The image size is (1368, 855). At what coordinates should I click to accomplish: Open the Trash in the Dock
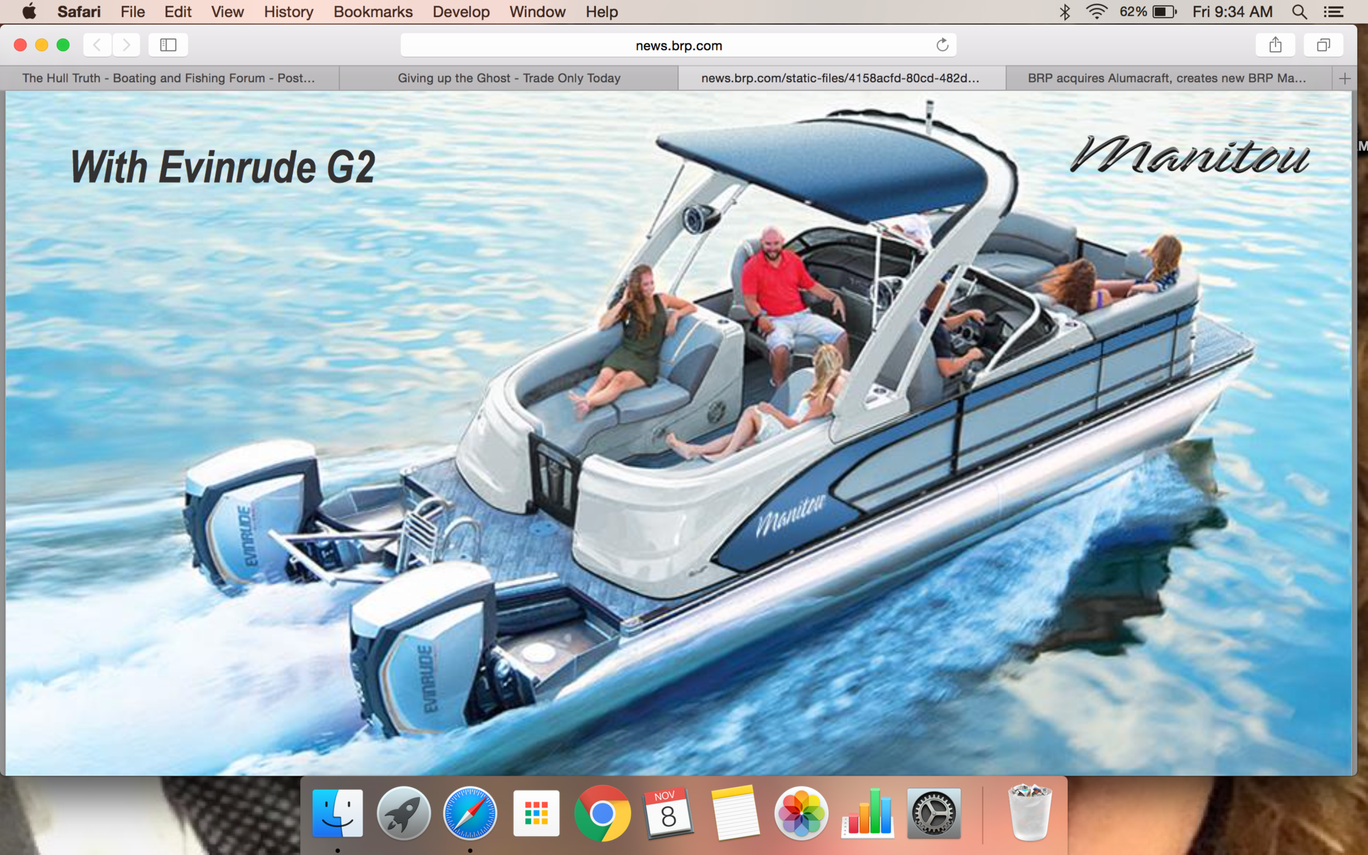pyautogui.click(x=1029, y=813)
